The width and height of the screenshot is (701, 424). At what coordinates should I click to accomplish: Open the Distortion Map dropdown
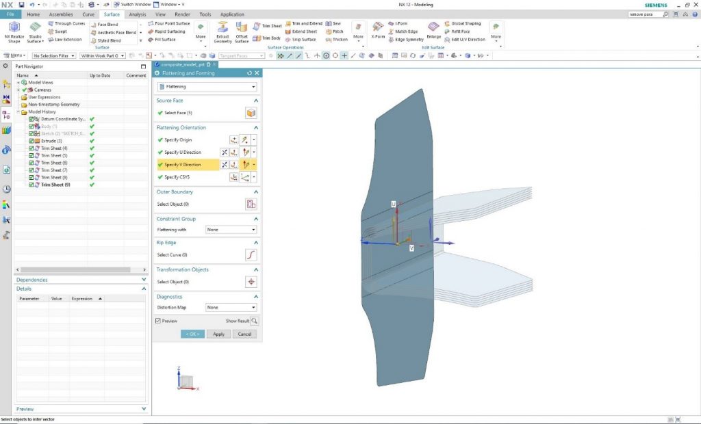tap(231, 308)
